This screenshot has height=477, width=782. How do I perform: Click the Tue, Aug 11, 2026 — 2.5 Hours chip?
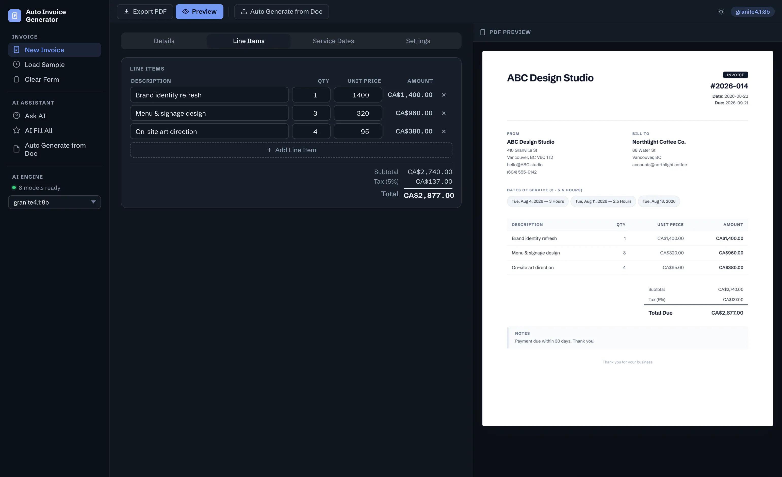[603, 201]
